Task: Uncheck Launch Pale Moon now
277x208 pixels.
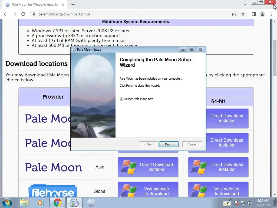Action: pyautogui.click(x=121, y=99)
